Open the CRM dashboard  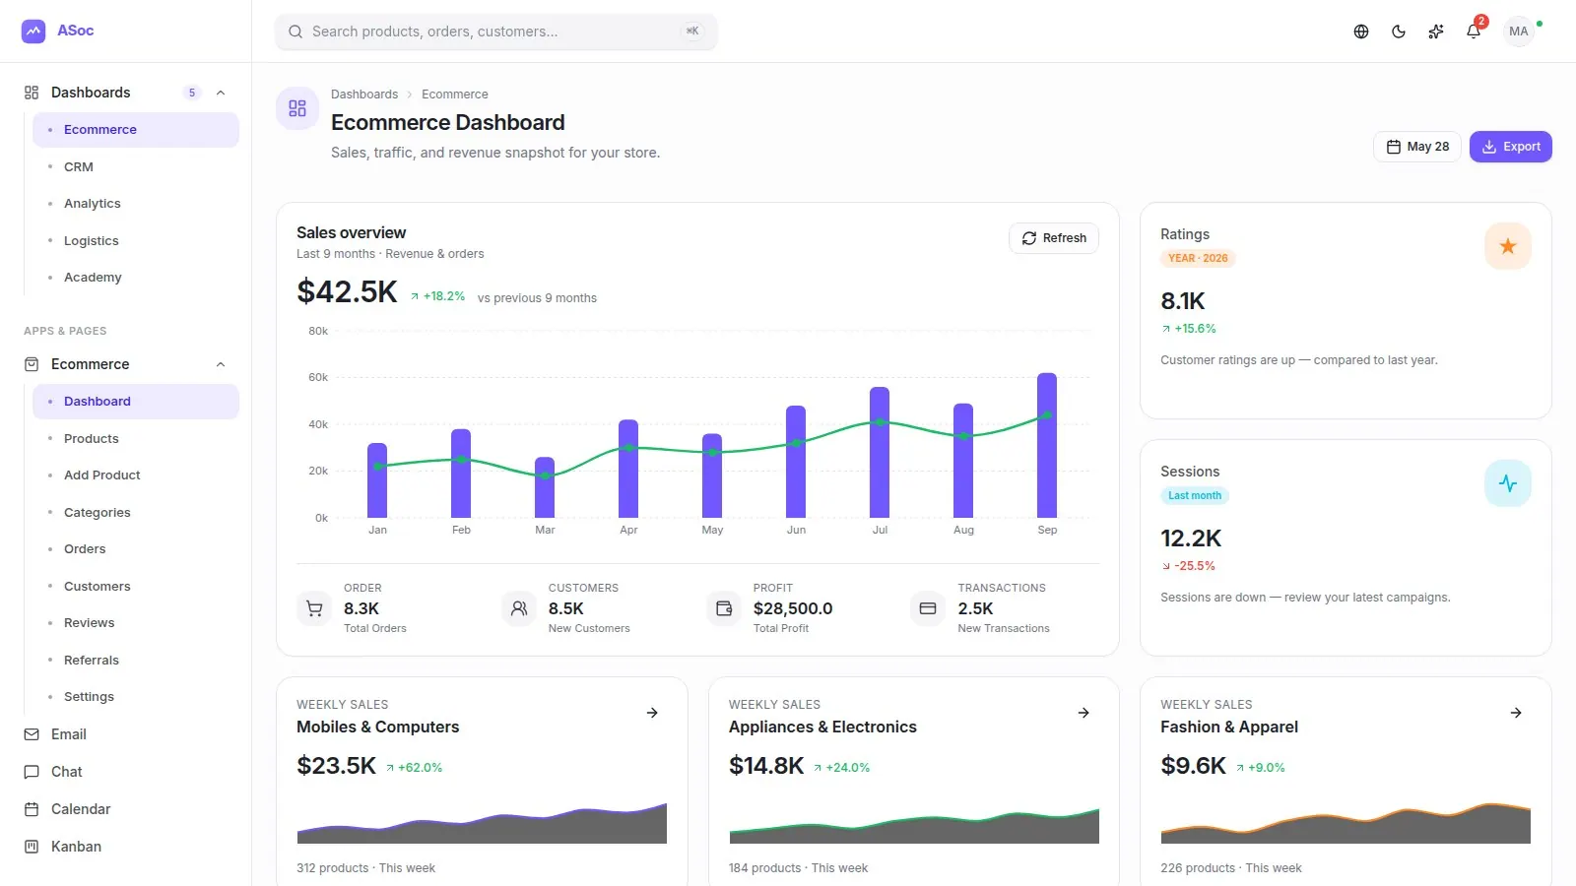pos(136,167)
